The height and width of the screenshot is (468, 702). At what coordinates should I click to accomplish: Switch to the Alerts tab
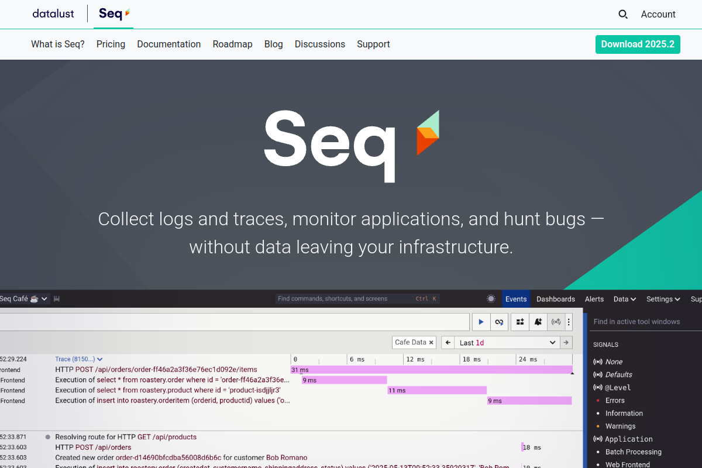point(594,299)
